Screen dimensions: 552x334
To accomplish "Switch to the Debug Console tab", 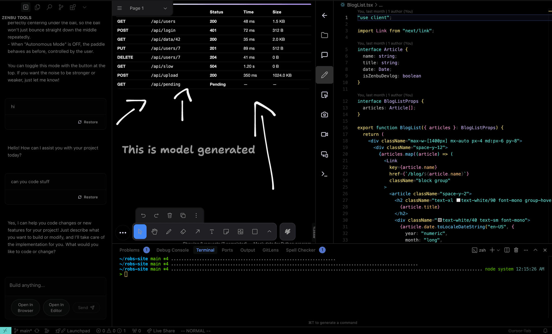I will [x=172, y=250].
